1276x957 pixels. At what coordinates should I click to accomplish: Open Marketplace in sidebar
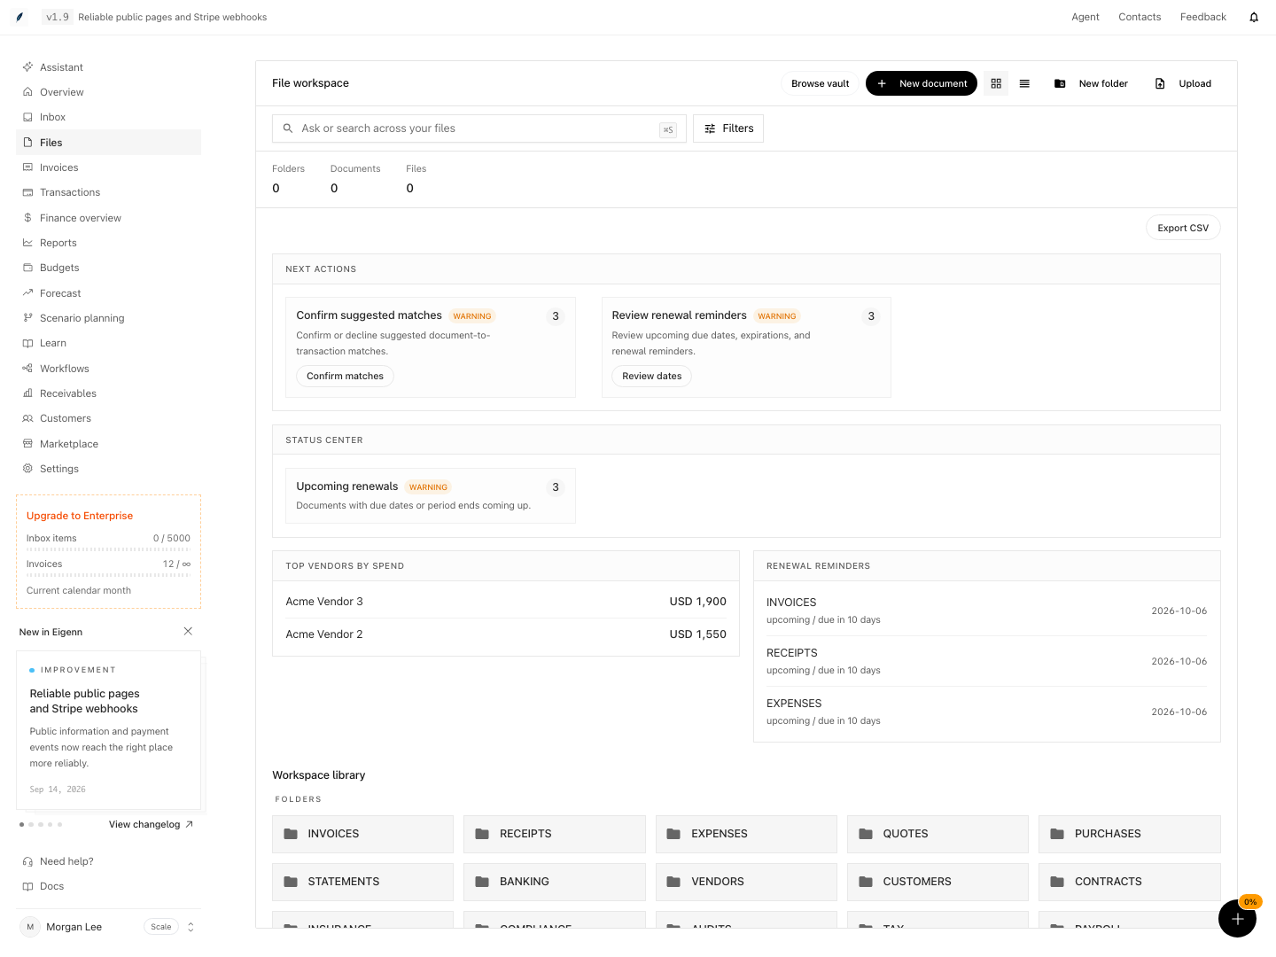click(108, 444)
